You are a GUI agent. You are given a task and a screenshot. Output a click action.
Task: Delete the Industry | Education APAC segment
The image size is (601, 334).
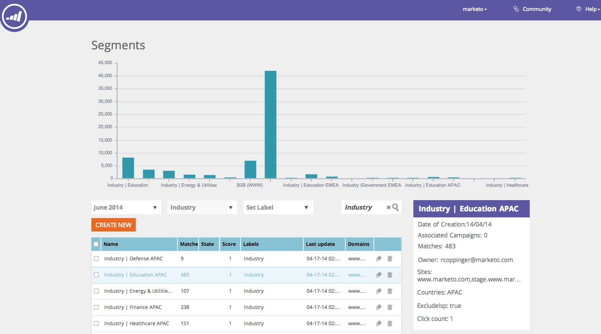[x=390, y=275]
